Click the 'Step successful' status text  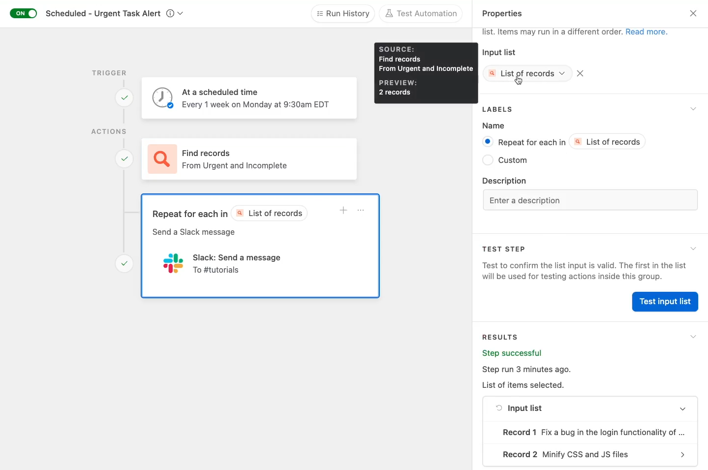511,353
